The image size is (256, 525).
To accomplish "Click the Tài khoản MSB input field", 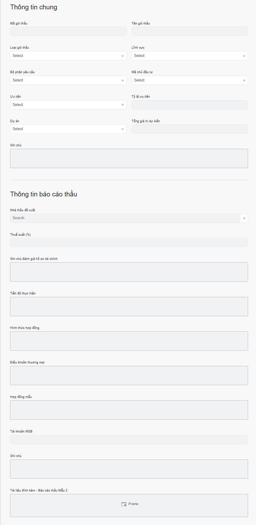I will [x=129, y=440].
